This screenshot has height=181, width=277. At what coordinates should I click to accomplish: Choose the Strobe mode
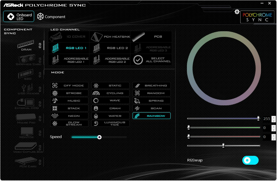69,93
